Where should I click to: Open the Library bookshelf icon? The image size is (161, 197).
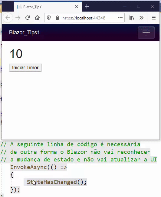click(132, 18)
